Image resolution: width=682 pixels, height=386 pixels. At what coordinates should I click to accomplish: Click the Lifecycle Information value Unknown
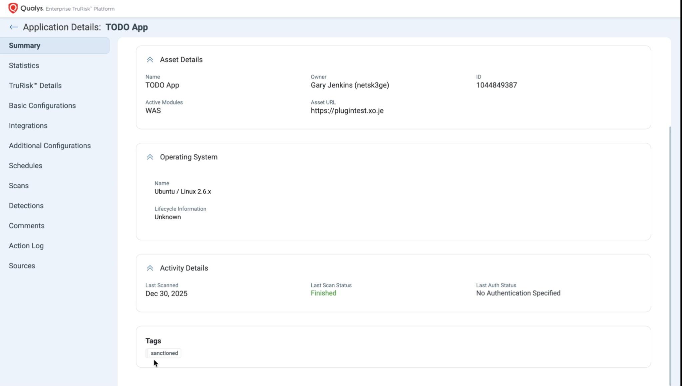(168, 217)
